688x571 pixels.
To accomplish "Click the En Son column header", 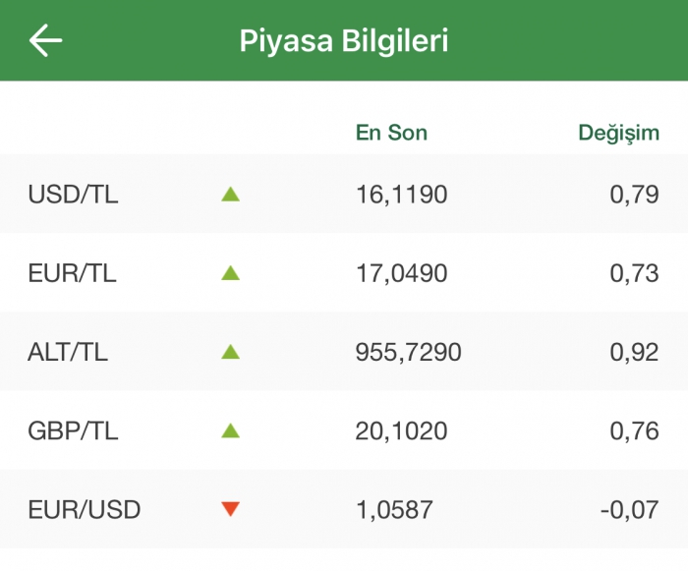I will [x=391, y=133].
